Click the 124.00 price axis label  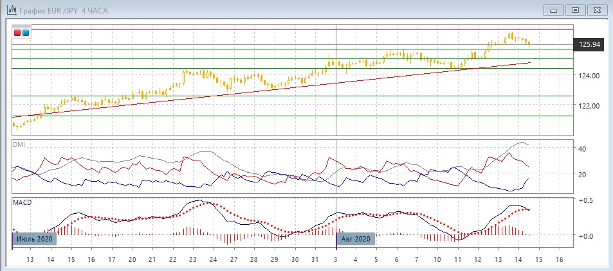click(x=589, y=76)
